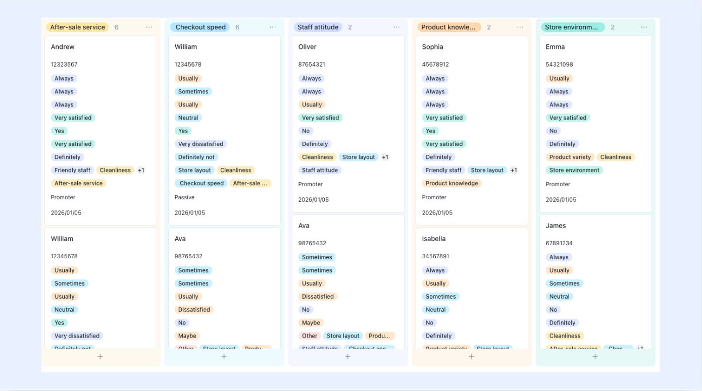The width and height of the screenshot is (702, 391).
Task: Open Isabella's card in Product knowledge column
Action: tap(472, 288)
